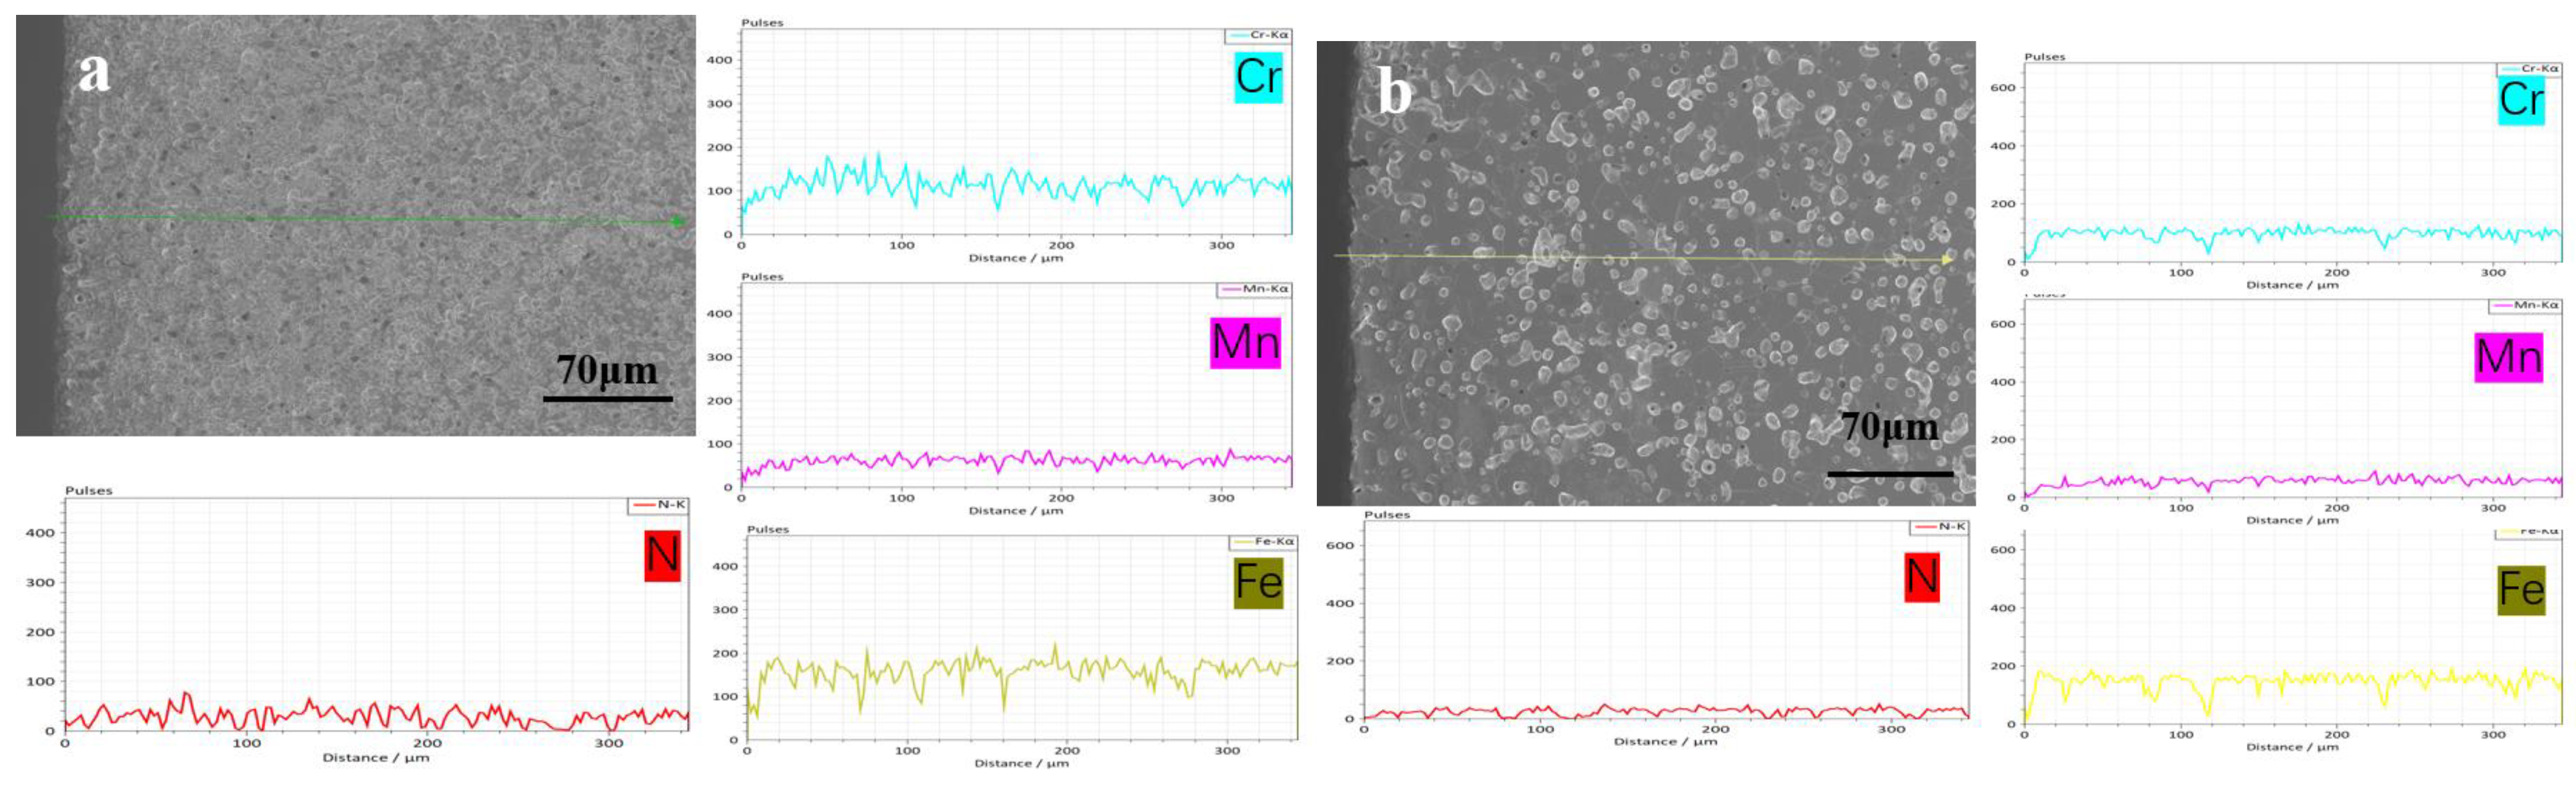Click the red N label in panel b
The width and height of the screenshot is (2576, 787).
click(1921, 577)
